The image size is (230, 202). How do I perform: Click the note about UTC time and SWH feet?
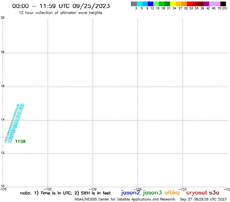(65, 193)
